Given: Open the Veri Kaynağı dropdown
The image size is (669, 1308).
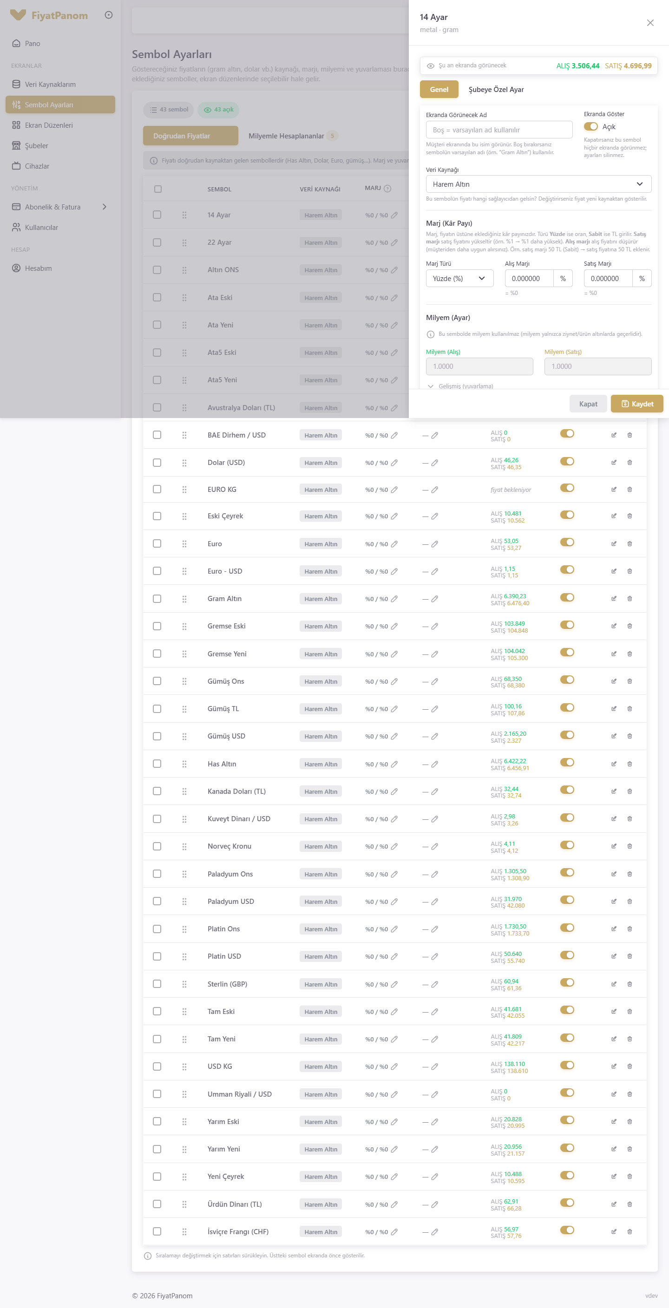Looking at the screenshot, I should [538, 184].
